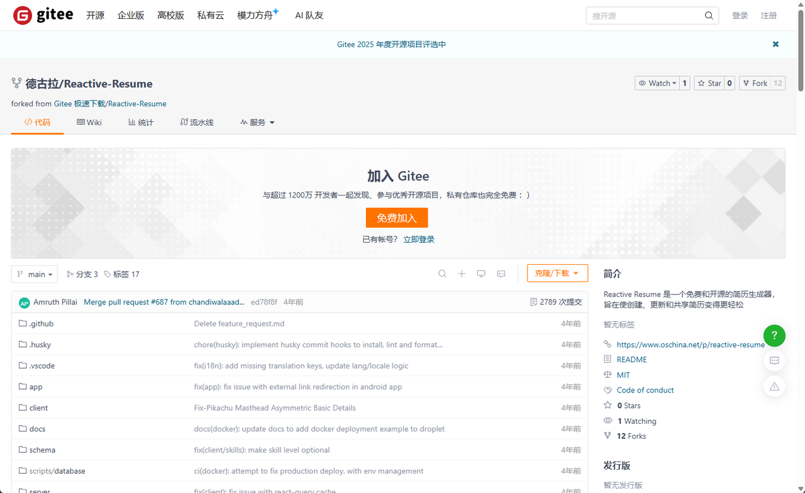The width and height of the screenshot is (805, 493).
Task: Click the .husky folder icon
Action: pyautogui.click(x=23, y=345)
